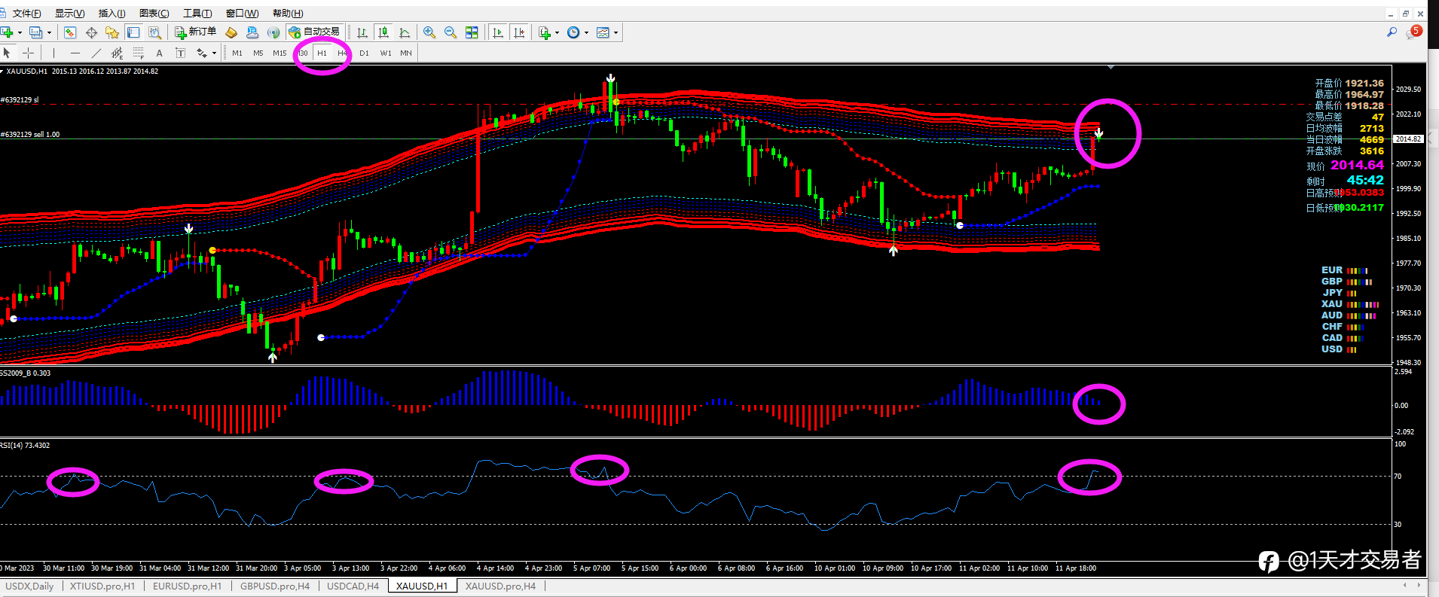Screen dimensions: 1439x597
Task: Show the Data Window crosshair-circle icon
Action: click(x=91, y=32)
